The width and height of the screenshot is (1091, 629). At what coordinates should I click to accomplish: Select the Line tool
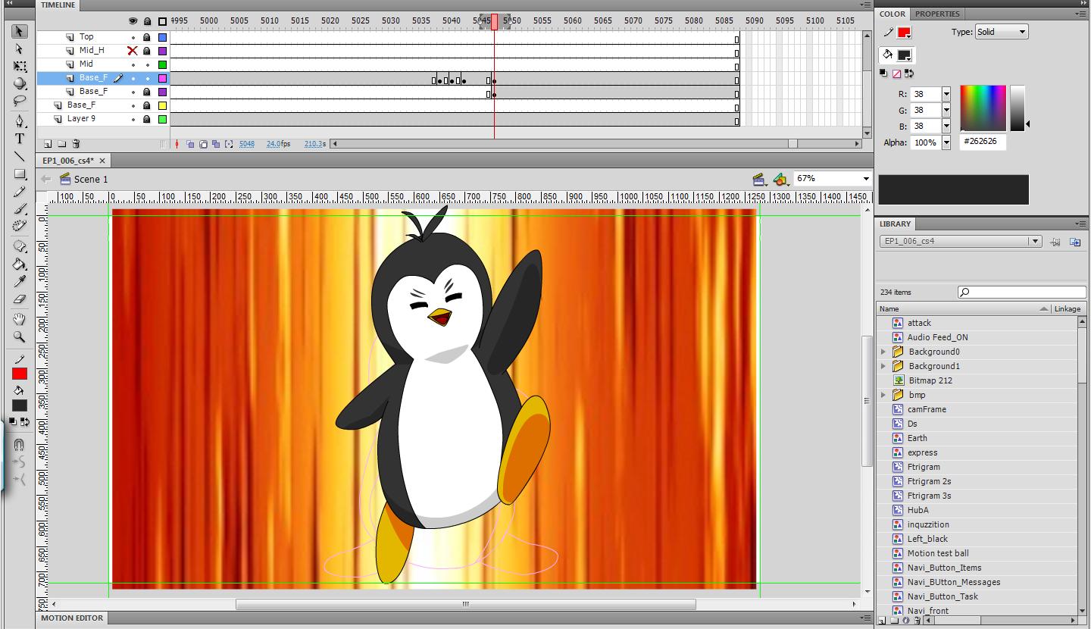coord(20,156)
